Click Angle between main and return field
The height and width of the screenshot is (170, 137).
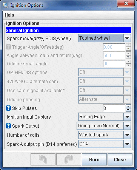114,56
